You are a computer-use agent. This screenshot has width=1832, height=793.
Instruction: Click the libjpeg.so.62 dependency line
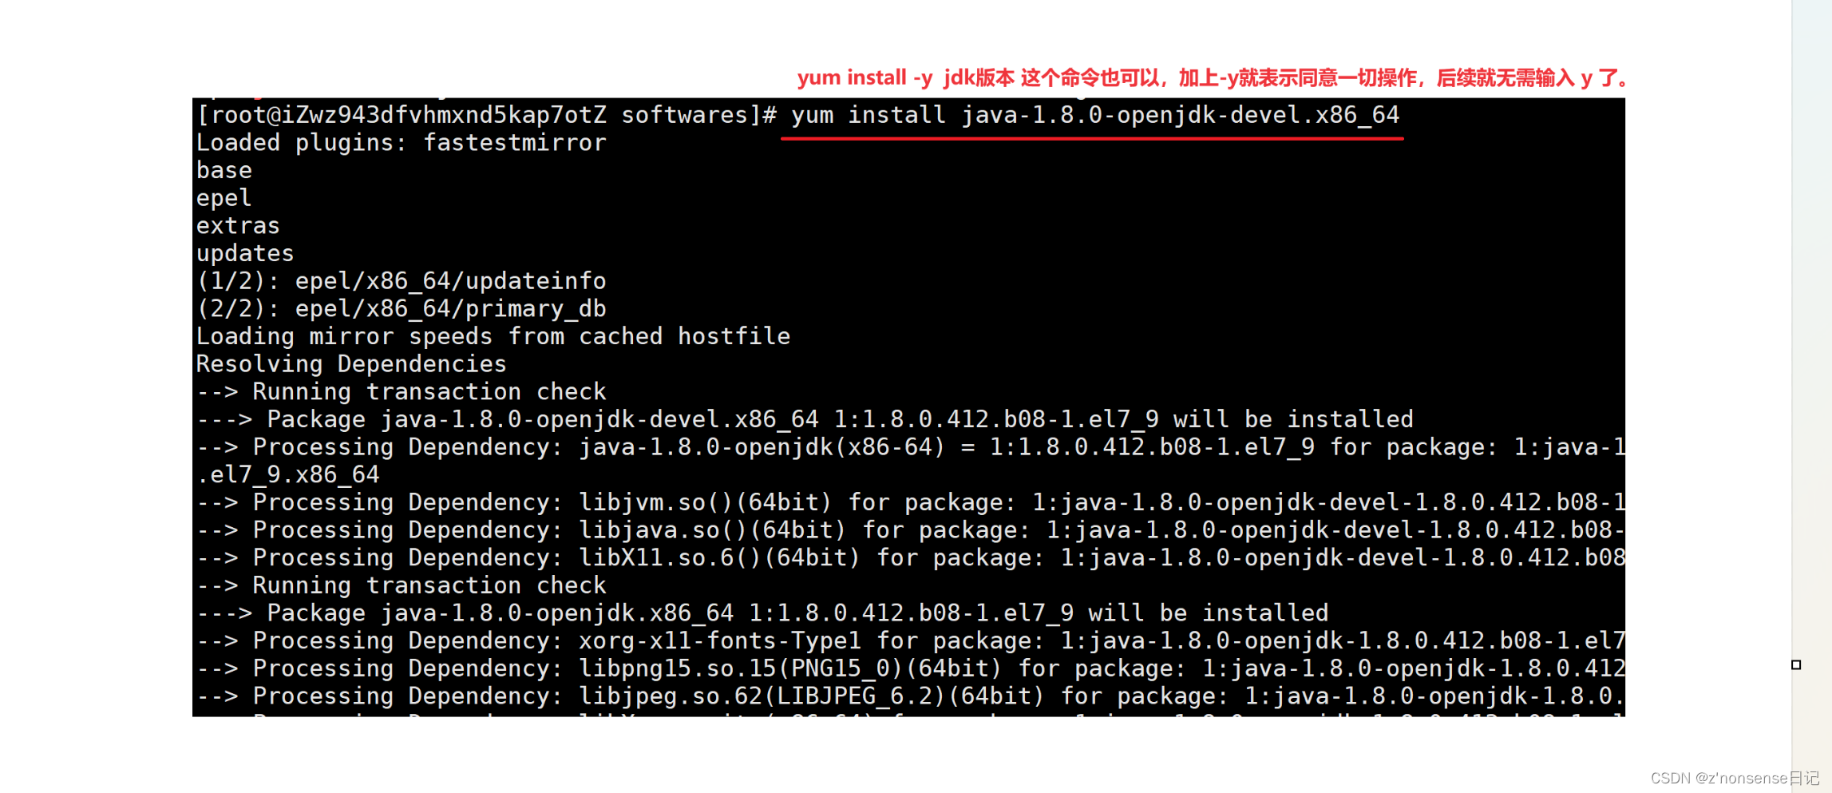911,696
